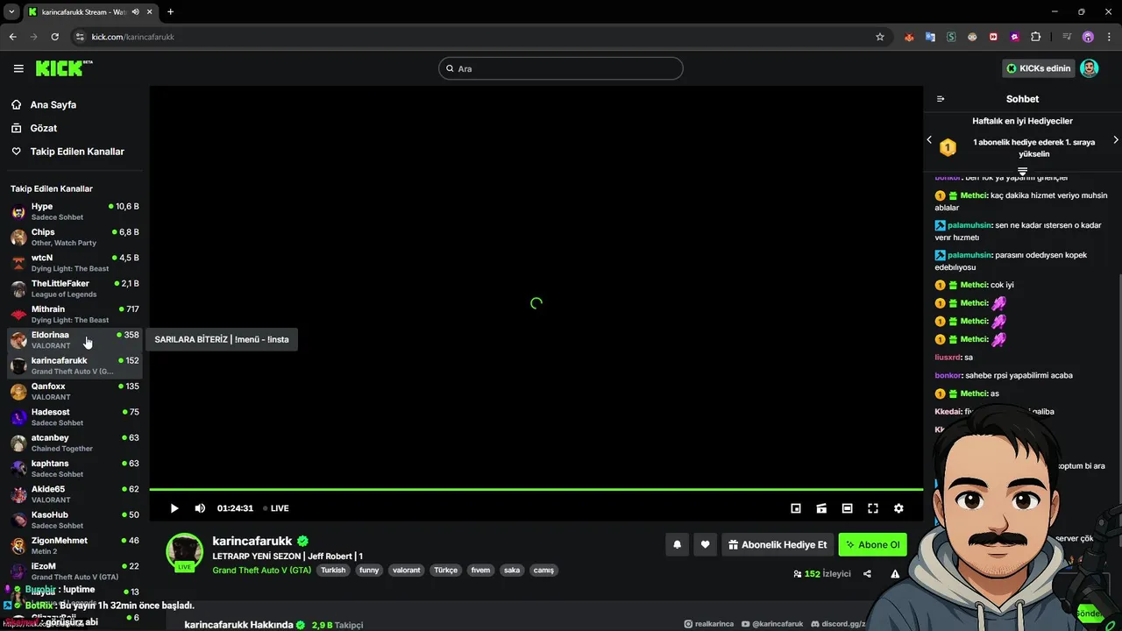
Task: Open a new browser tab
Action: 170,12
